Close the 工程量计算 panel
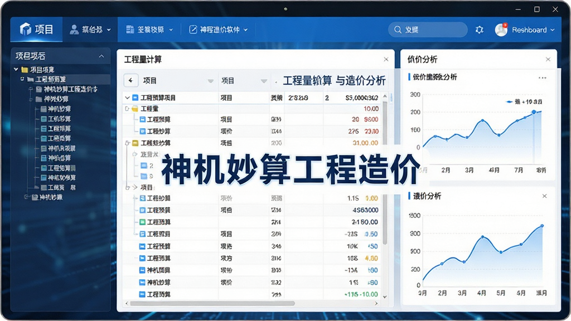The width and height of the screenshot is (571, 321). [386, 59]
